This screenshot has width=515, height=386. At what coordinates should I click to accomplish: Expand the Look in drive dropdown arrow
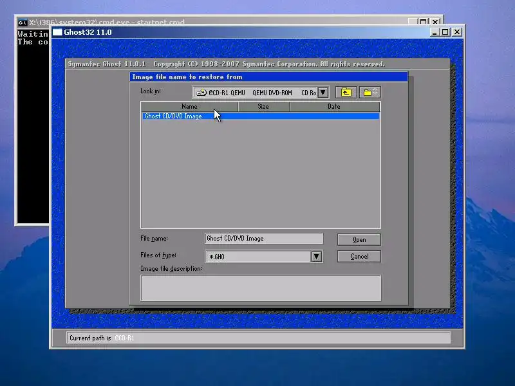tap(323, 93)
